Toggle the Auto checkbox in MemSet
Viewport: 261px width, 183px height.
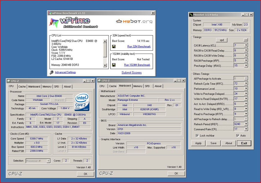pyautogui.click(x=238, y=136)
